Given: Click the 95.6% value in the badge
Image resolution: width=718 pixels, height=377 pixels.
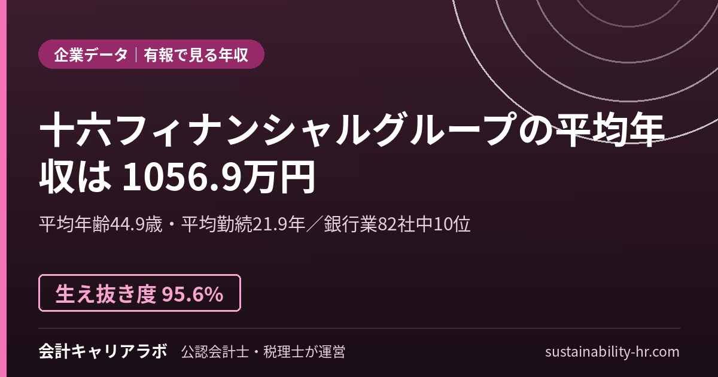Looking at the screenshot, I should click(x=192, y=294).
